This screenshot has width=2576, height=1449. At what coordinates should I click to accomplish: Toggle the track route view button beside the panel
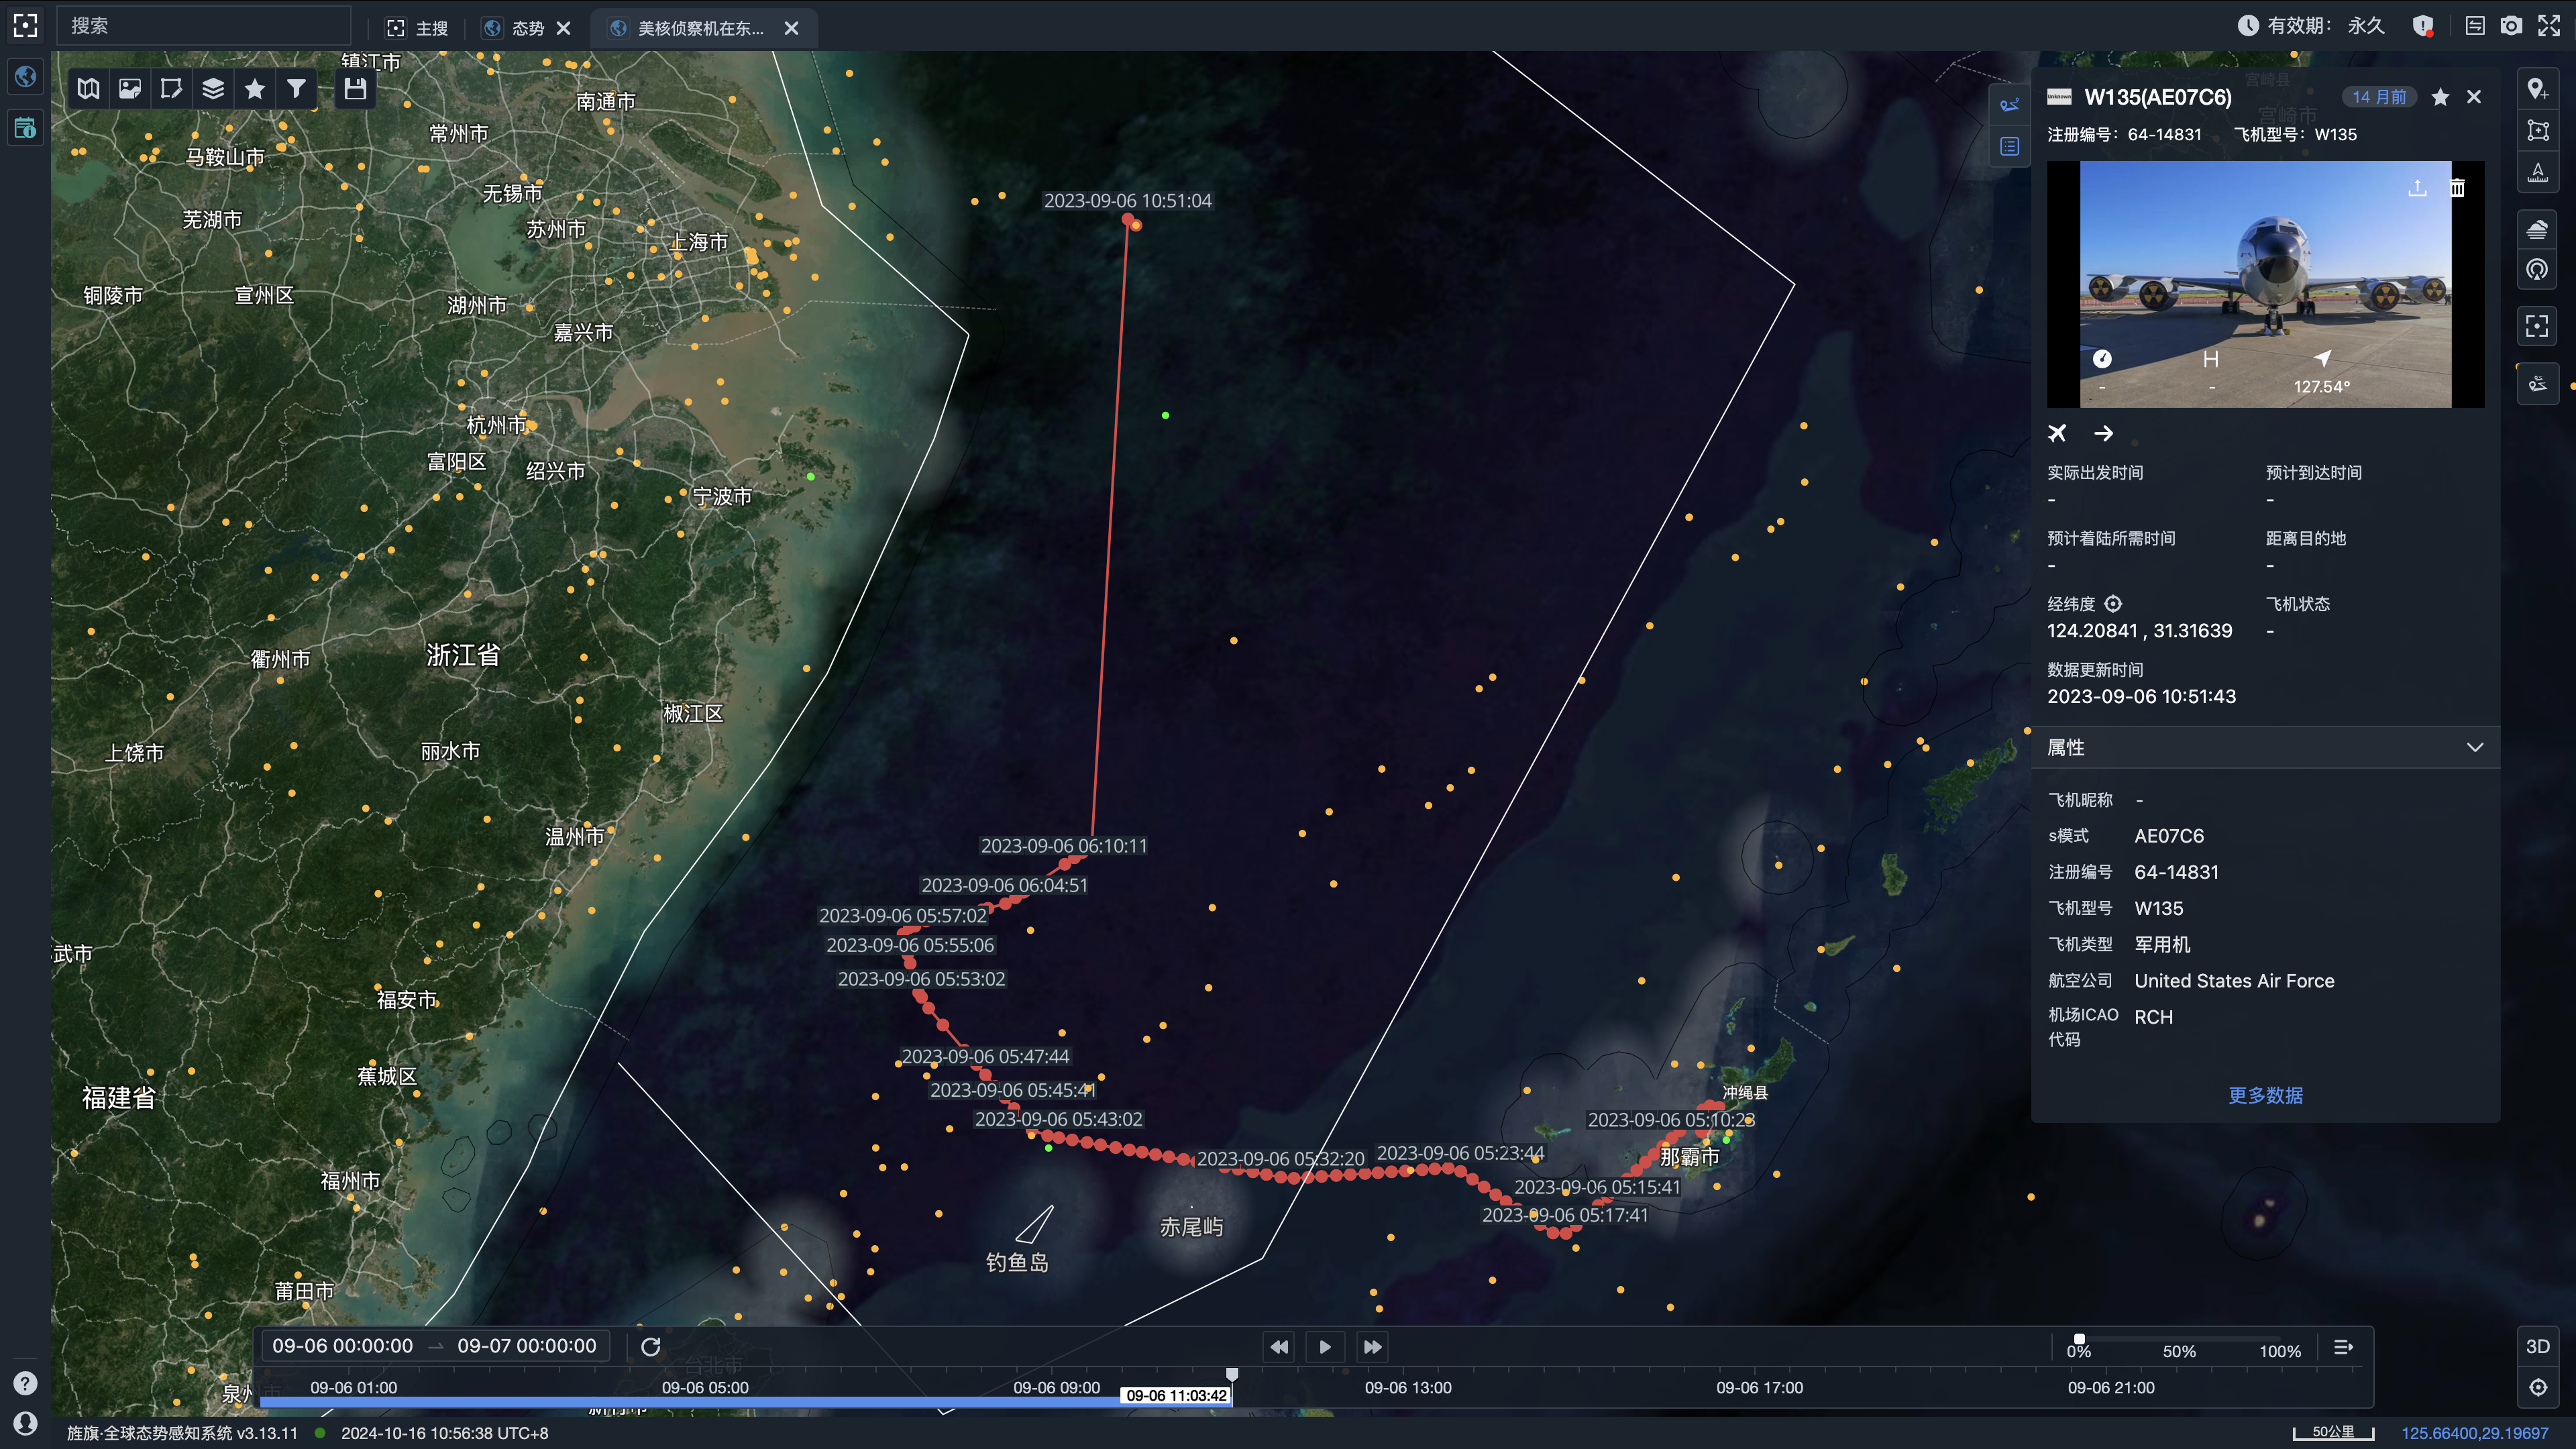(2009, 105)
